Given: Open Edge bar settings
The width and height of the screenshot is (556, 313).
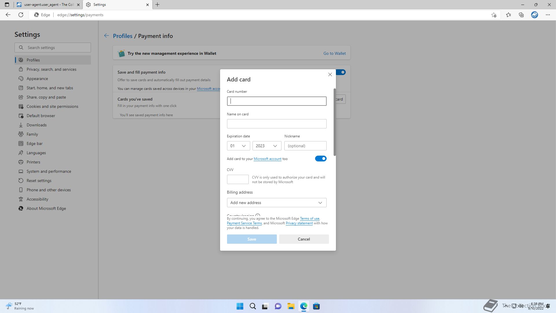Looking at the screenshot, I should pos(53,143).
